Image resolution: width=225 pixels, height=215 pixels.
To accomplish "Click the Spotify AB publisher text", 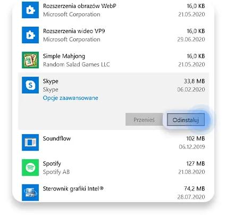I will (56, 172).
